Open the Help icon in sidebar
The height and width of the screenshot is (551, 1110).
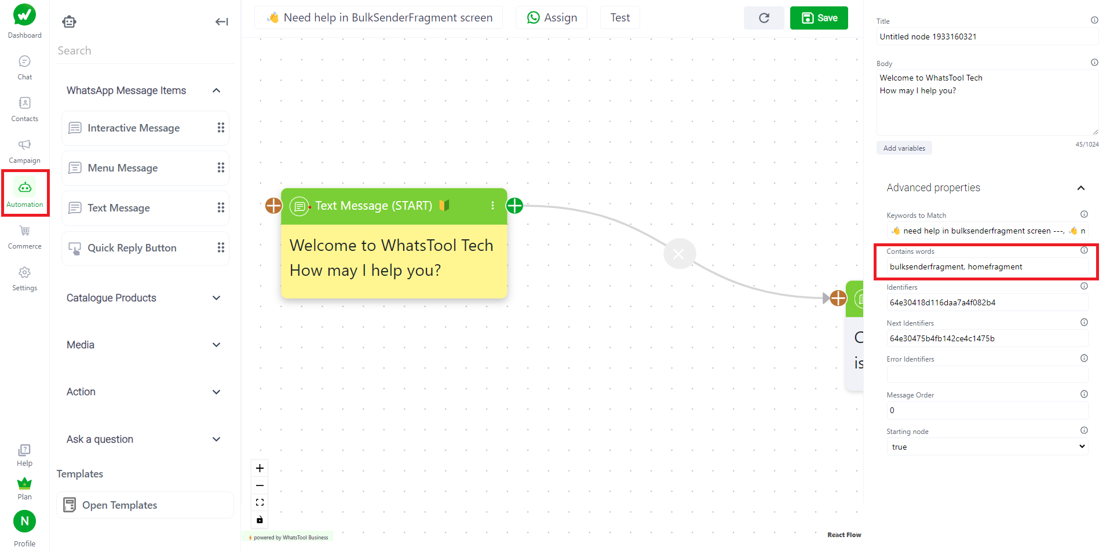(x=24, y=450)
